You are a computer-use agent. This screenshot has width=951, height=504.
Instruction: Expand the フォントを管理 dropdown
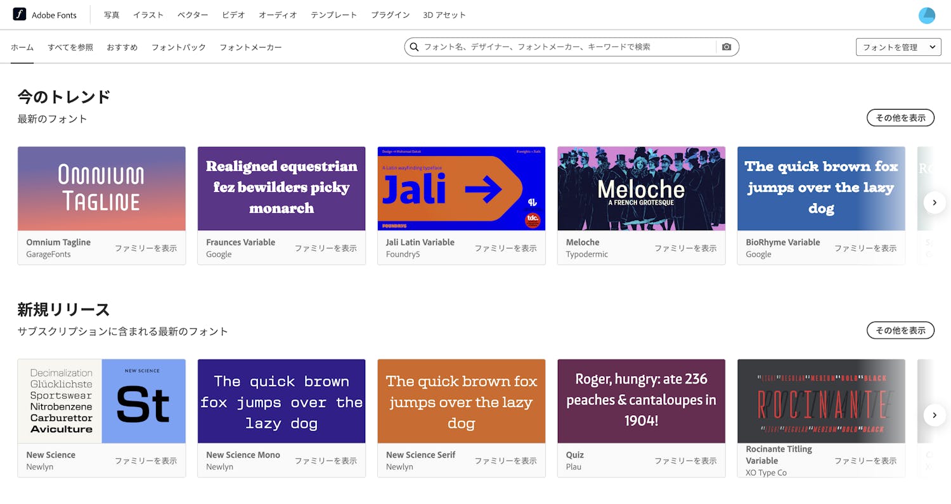tap(898, 47)
